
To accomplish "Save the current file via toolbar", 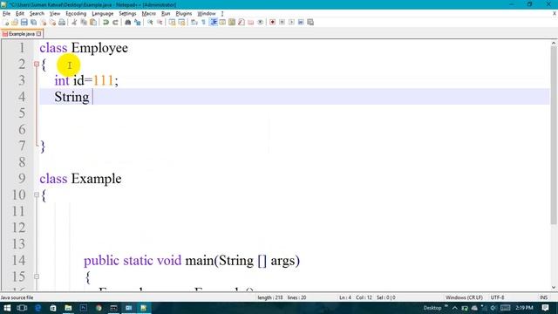I will [24, 22].
